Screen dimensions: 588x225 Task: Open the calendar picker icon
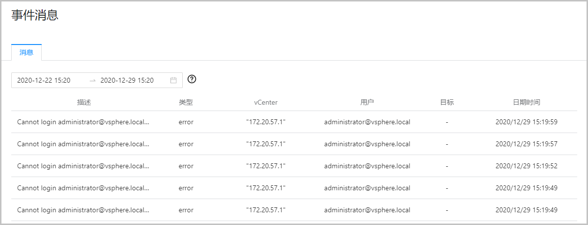click(173, 80)
